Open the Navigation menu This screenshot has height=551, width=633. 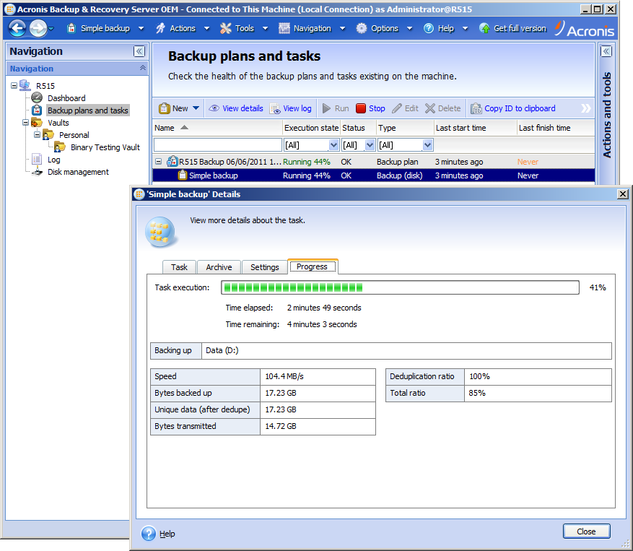pos(312,28)
